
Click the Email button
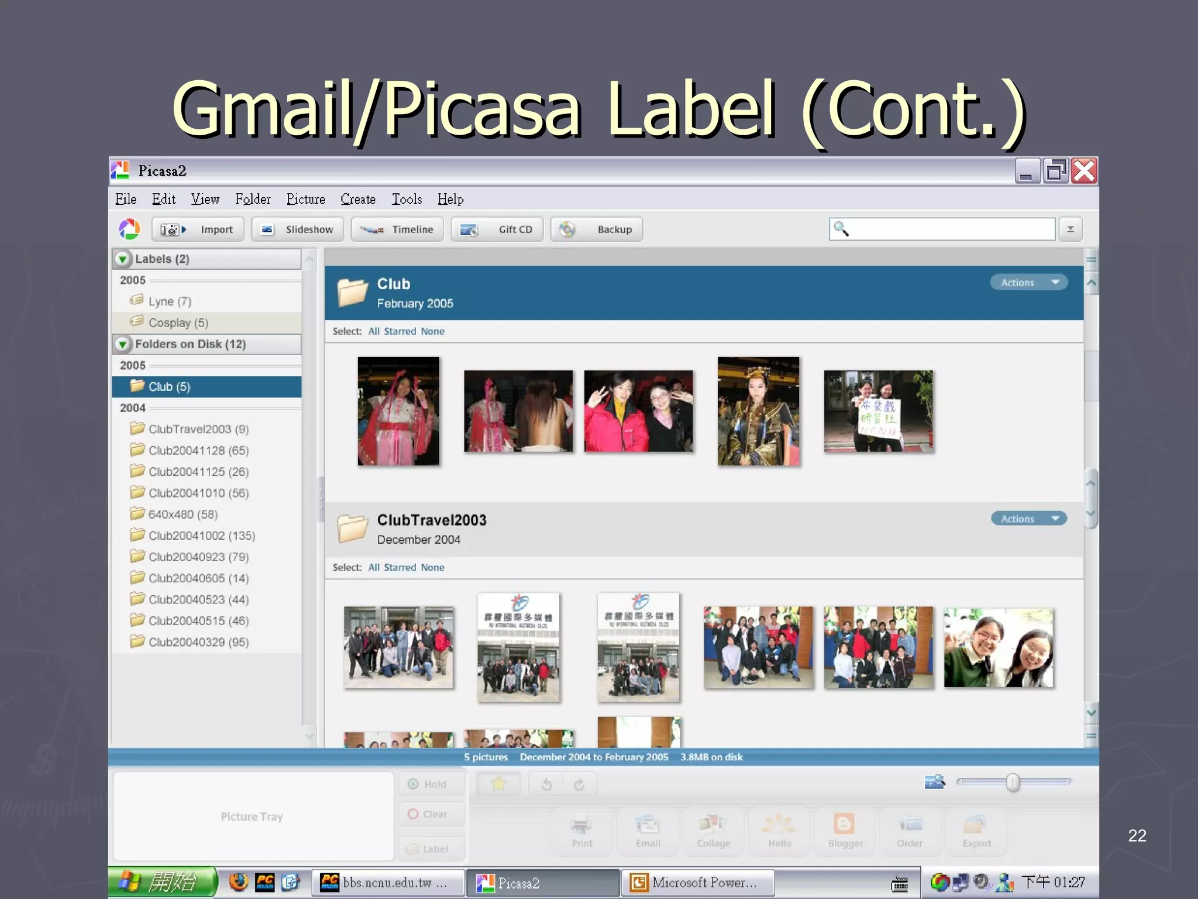648,831
